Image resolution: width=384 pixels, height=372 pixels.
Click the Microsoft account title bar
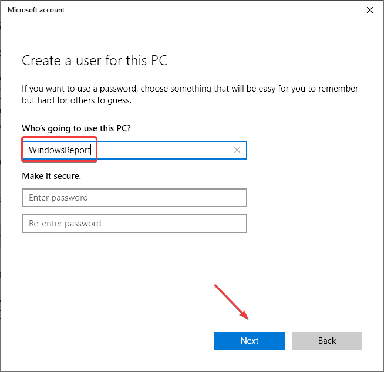176,10
